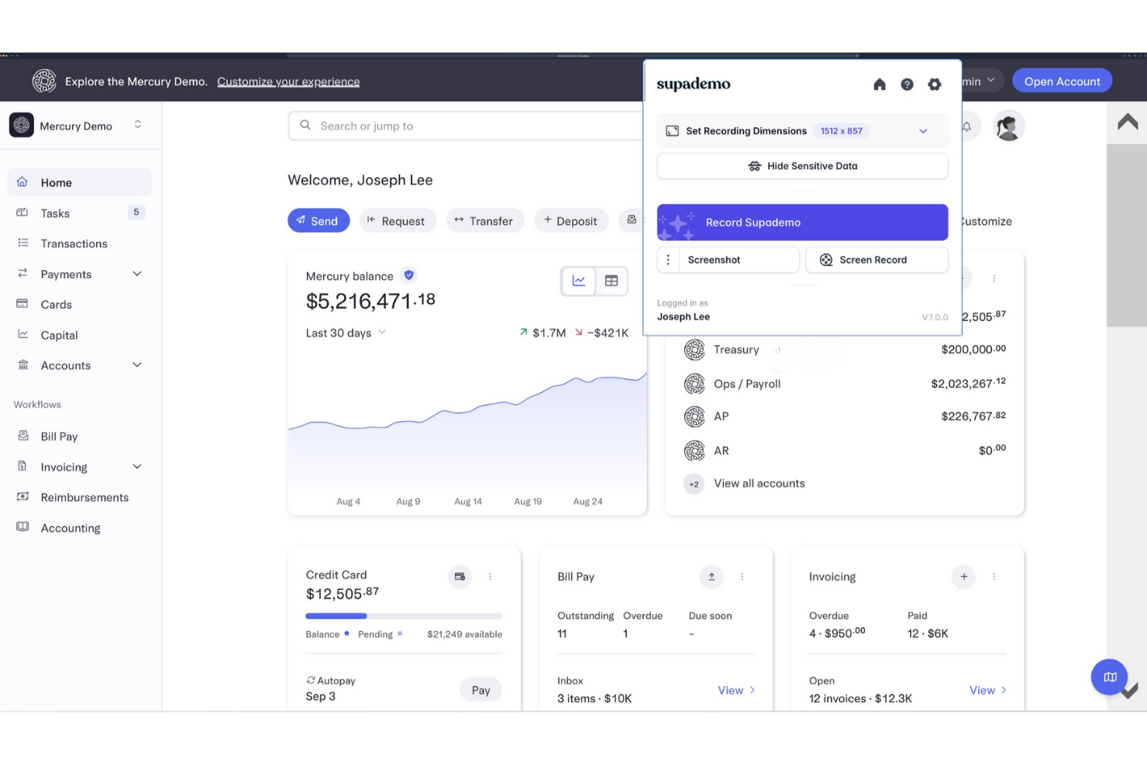Click the Open Account button
Image resolution: width=1147 pixels, height=765 pixels.
click(x=1062, y=81)
